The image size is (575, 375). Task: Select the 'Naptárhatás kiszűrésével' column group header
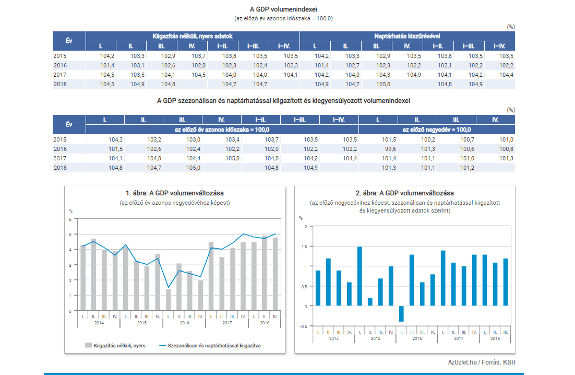click(x=406, y=36)
